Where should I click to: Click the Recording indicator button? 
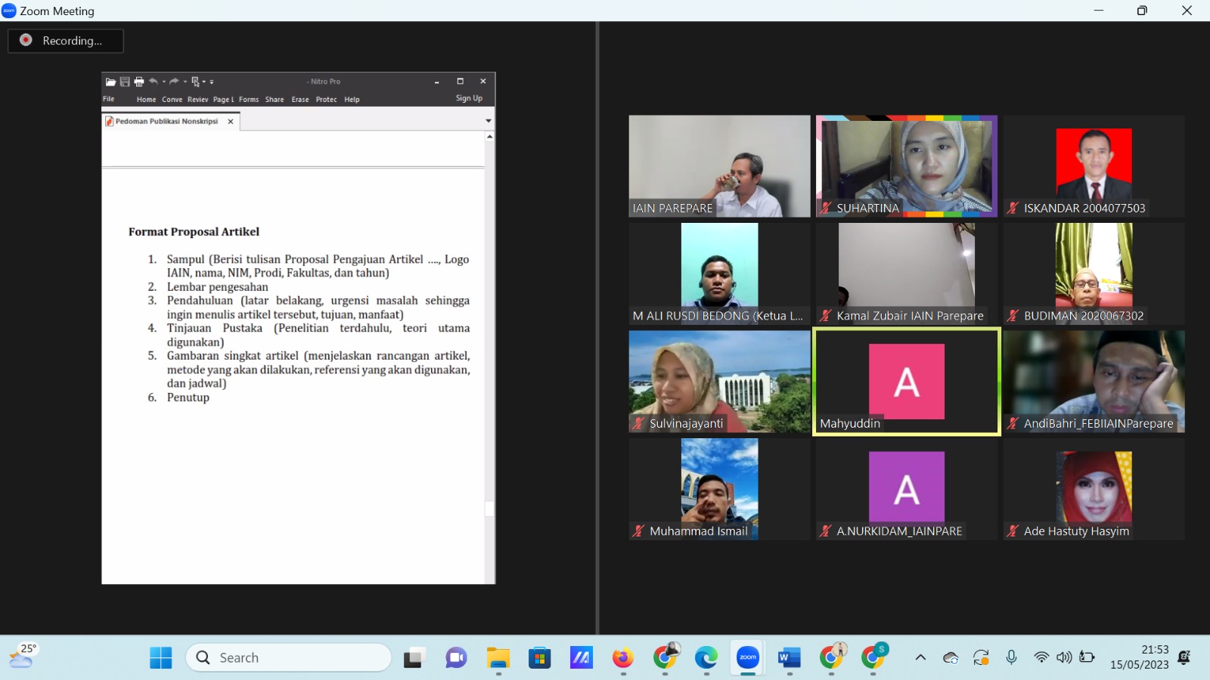(66, 41)
